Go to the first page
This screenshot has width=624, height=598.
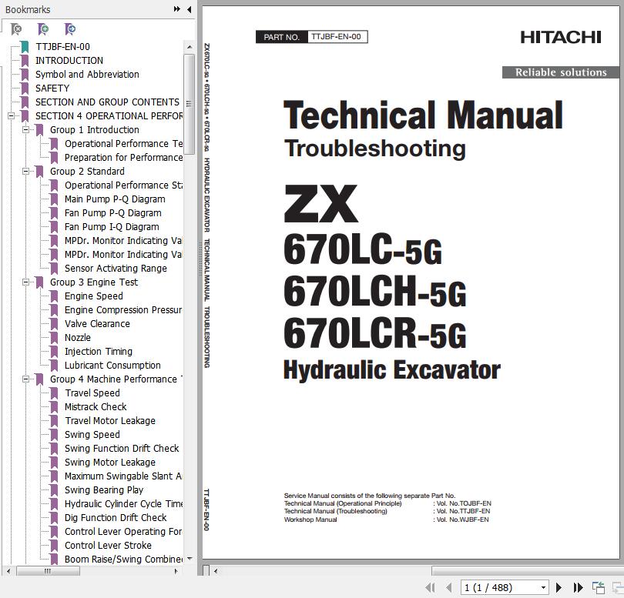[430, 587]
